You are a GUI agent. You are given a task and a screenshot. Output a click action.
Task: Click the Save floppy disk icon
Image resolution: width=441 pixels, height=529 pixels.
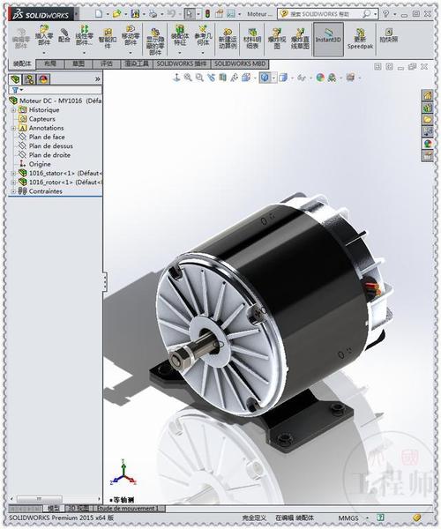[x=135, y=14]
